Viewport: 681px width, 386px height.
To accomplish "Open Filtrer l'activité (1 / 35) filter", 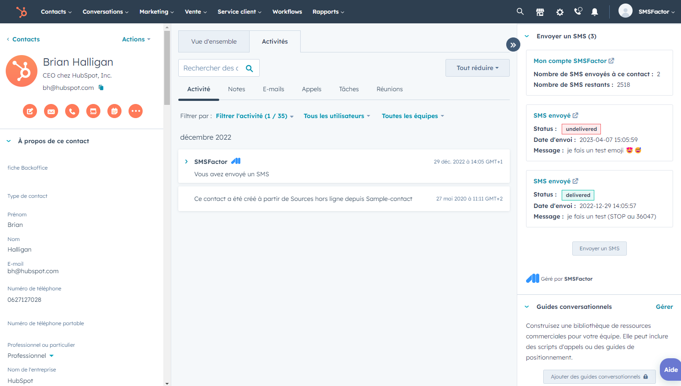I will click(x=254, y=116).
